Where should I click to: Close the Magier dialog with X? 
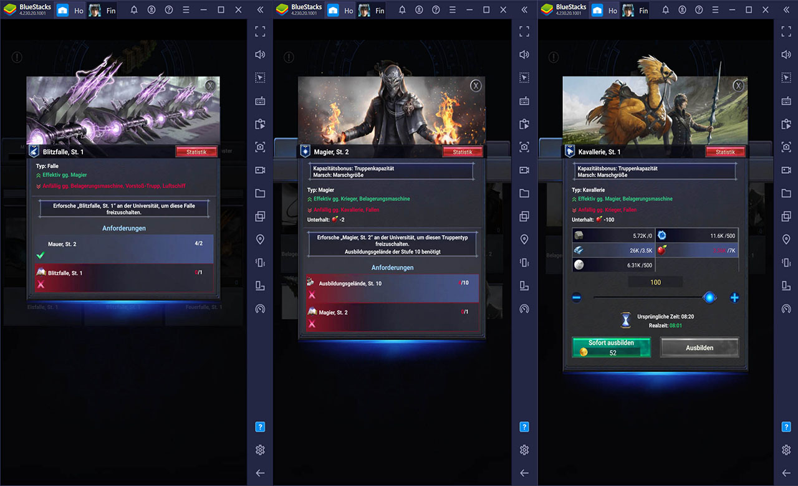pyautogui.click(x=476, y=86)
